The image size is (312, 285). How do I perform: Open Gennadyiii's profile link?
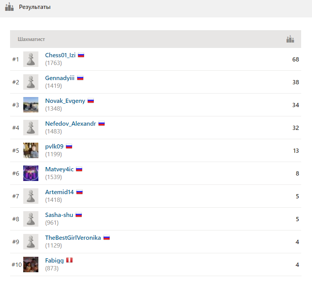[x=60, y=78]
